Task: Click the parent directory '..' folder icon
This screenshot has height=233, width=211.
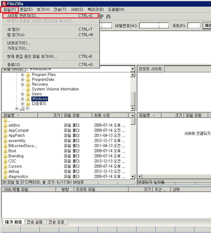Action: tap(5, 120)
